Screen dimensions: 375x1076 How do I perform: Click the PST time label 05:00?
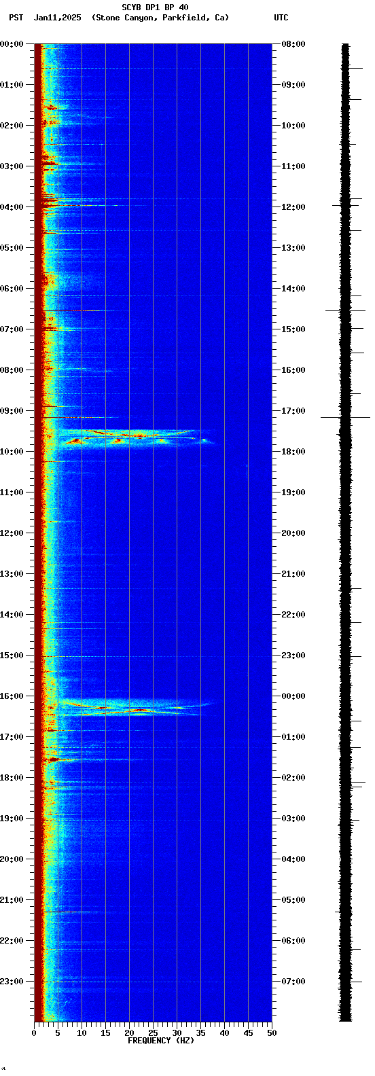[12, 248]
